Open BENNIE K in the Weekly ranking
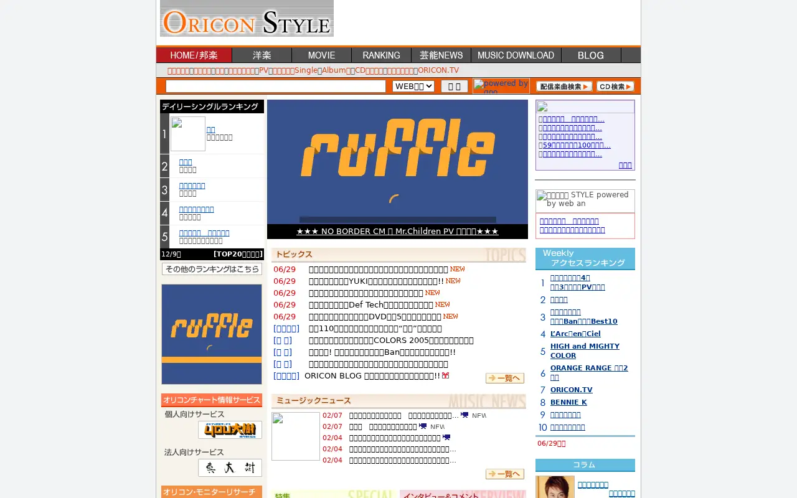The image size is (797, 498). (568, 402)
